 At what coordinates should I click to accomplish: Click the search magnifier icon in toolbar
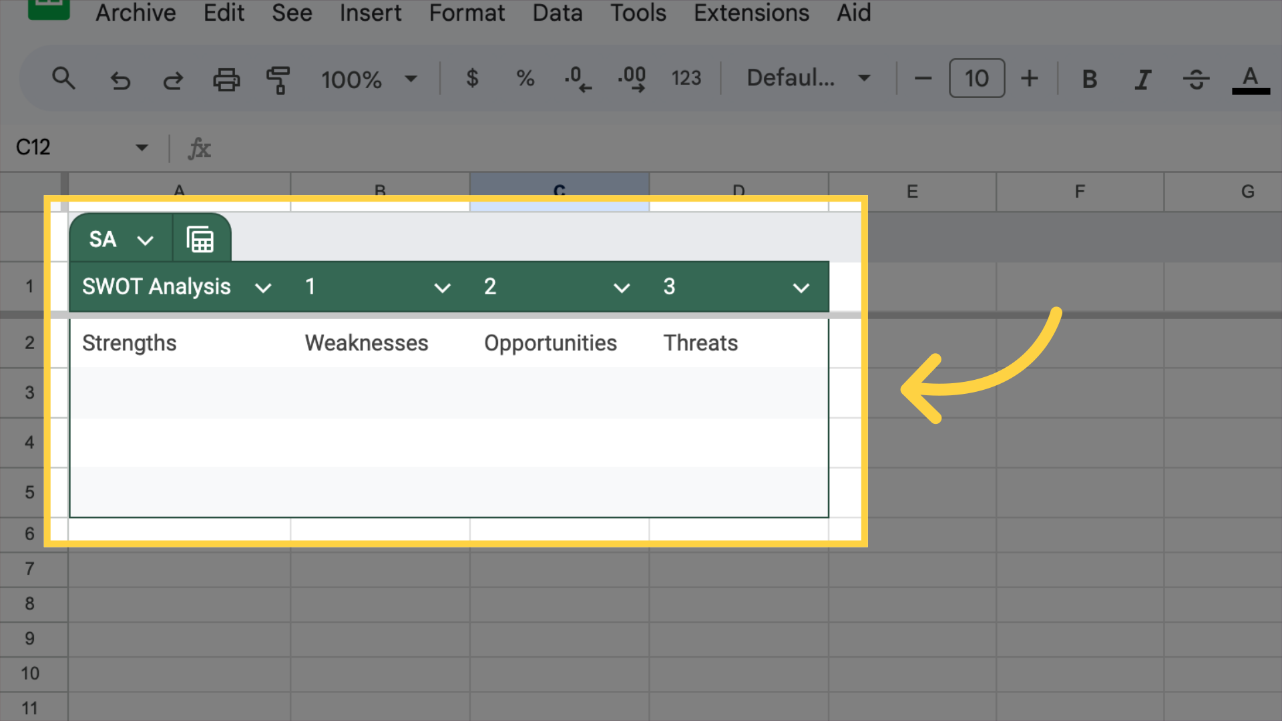click(x=63, y=79)
